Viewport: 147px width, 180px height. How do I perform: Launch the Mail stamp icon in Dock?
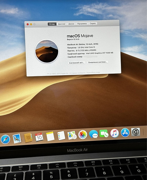tap(17, 138)
